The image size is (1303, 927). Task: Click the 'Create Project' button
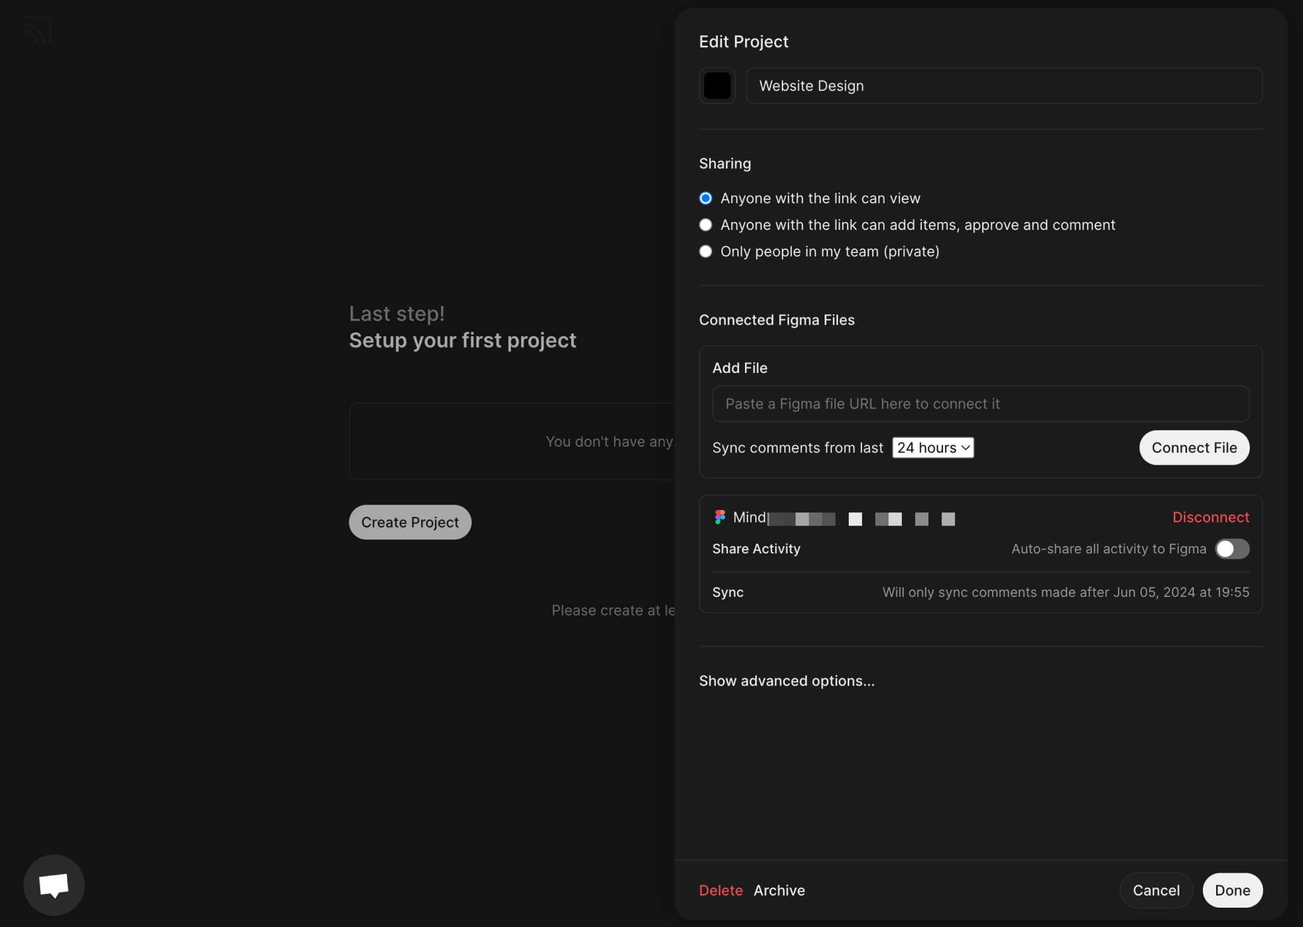coord(410,521)
